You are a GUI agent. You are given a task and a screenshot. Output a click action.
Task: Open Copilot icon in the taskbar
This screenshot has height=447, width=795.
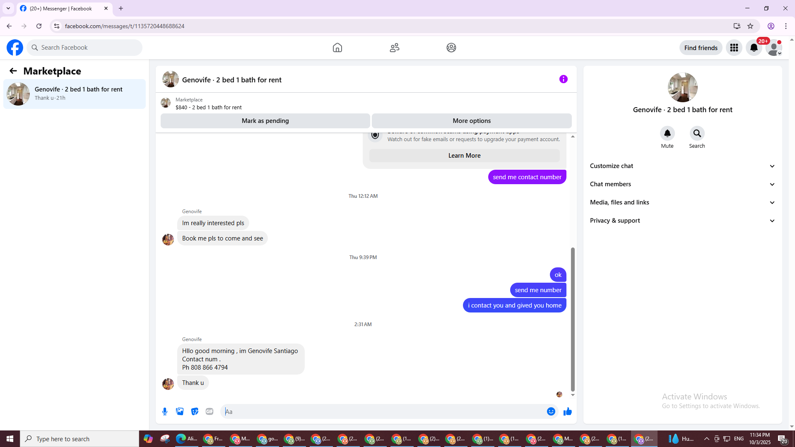pos(148,439)
